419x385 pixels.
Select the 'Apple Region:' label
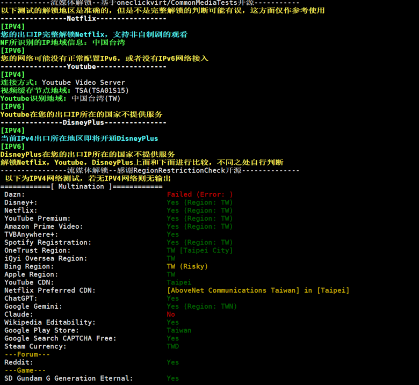pos(31,275)
